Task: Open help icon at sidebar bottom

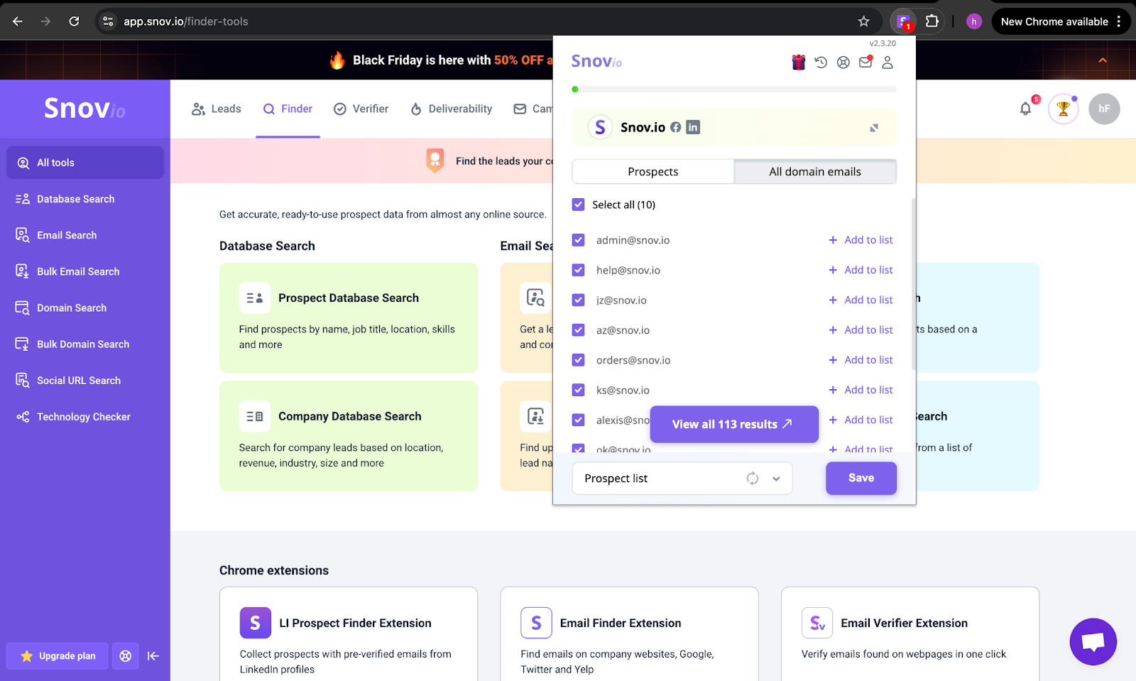Action: point(126,656)
